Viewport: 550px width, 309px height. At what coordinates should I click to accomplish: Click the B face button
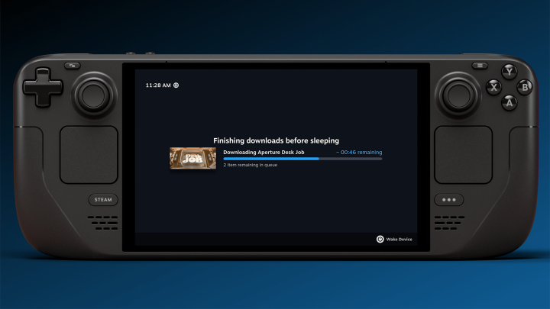(525, 87)
